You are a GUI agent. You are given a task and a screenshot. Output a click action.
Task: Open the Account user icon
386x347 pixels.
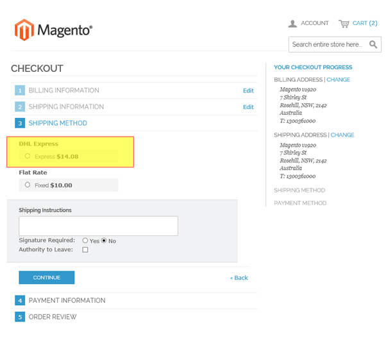[x=292, y=24]
